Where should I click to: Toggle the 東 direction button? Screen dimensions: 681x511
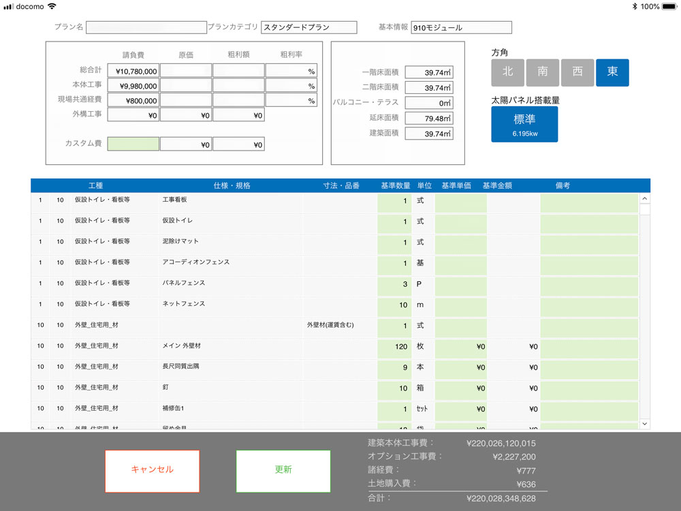point(612,73)
